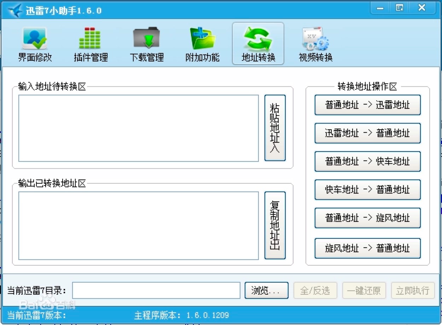
Task: Open the 插件管理 equalizer icon
Action: (x=90, y=38)
